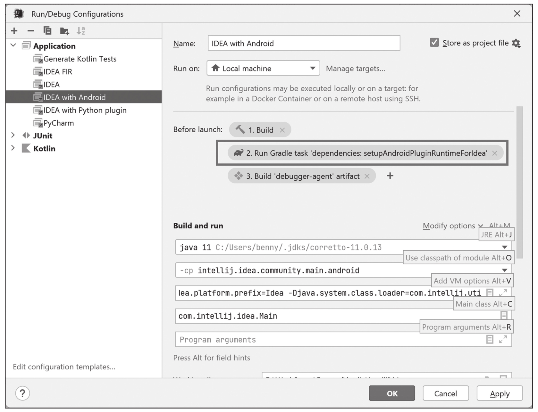The width and height of the screenshot is (538, 412).
Task: Add a new run configuration
Action: point(14,31)
